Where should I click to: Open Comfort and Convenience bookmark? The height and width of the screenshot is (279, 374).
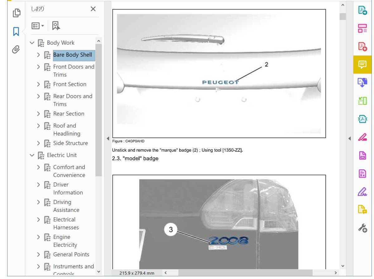click(69, 171)
